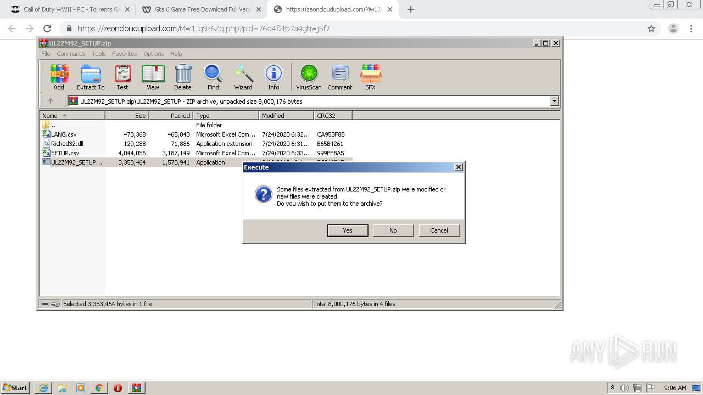Open WinRAR Tools menu
The height and width of the screenshot is (395, 703).
tap(99, 54)
